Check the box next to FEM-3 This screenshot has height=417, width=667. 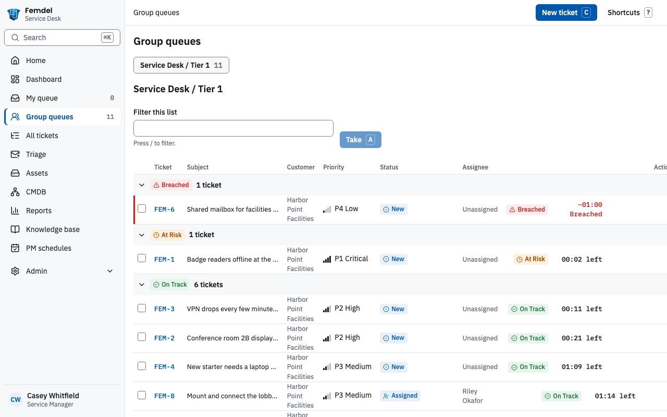(142, 308)
